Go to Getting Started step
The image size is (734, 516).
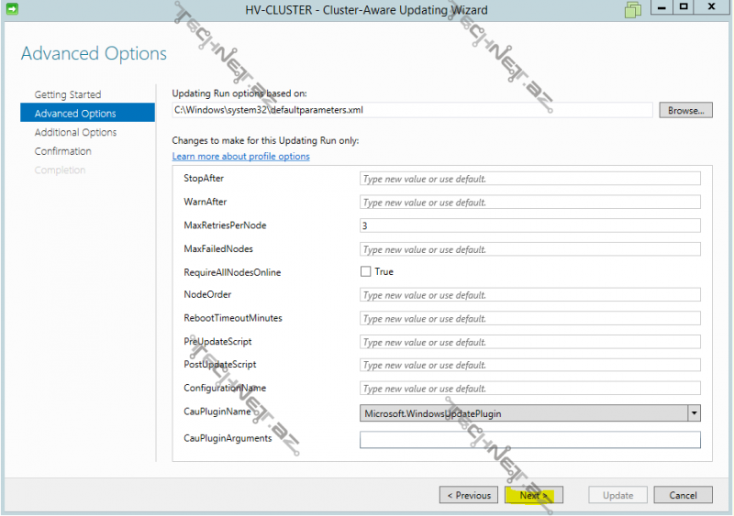[x=68, y=94]
